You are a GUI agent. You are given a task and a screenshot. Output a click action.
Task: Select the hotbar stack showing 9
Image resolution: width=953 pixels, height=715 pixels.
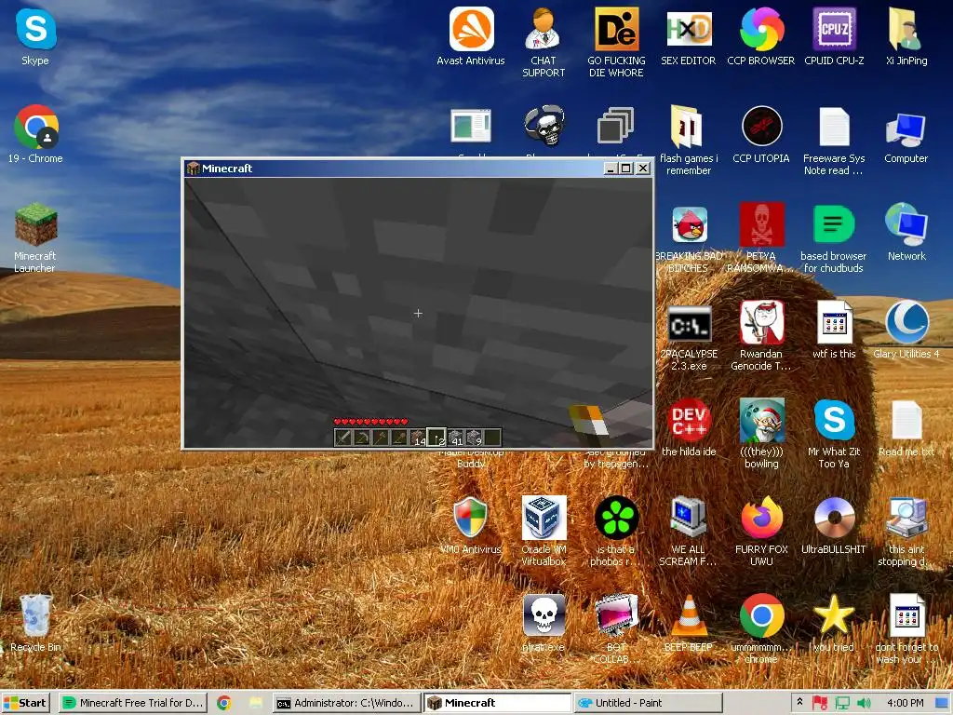point(474,438)
